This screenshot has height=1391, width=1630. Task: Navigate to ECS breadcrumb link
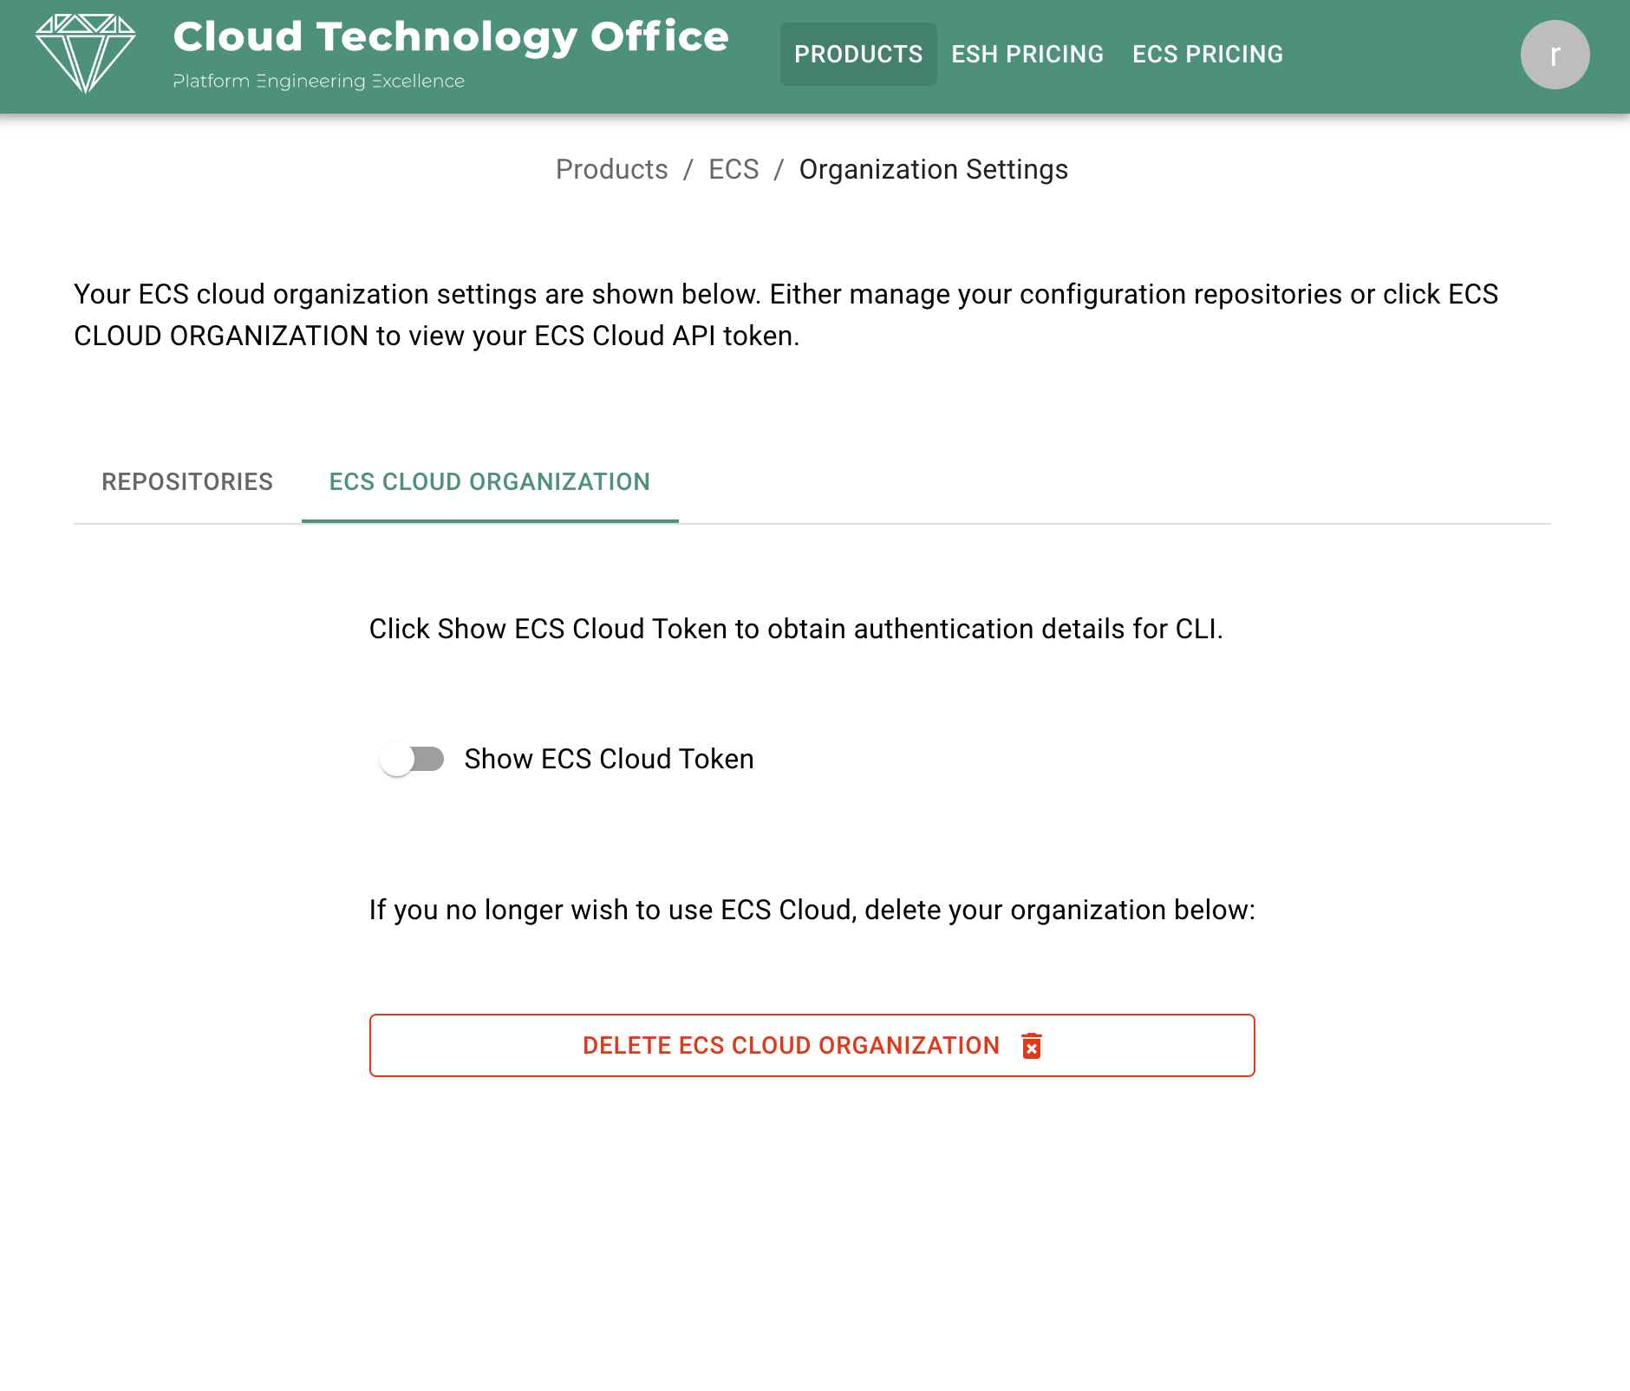coord(733,169)
